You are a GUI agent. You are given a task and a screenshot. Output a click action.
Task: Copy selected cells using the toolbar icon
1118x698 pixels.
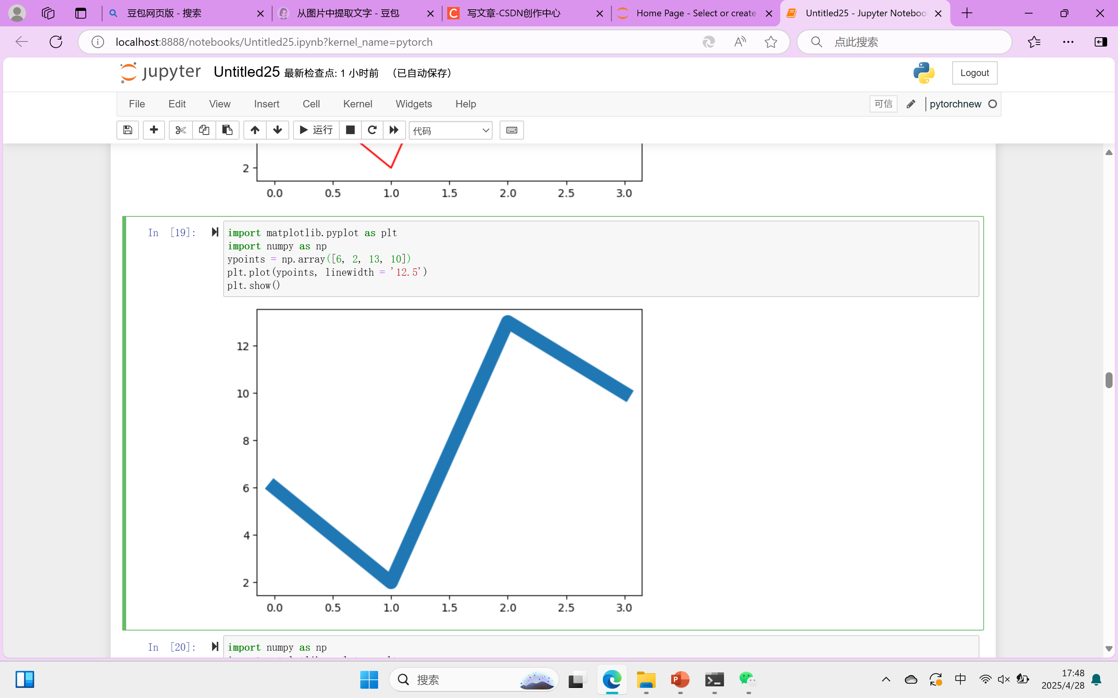(x=204, y=130)
